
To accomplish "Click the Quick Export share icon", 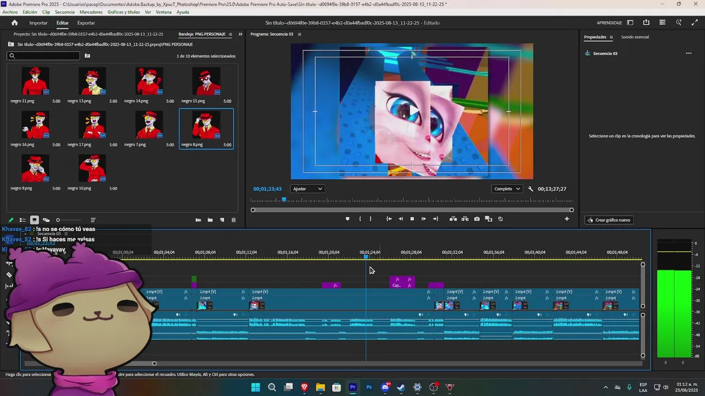I will pyautogui.click(x=646, y=23).
